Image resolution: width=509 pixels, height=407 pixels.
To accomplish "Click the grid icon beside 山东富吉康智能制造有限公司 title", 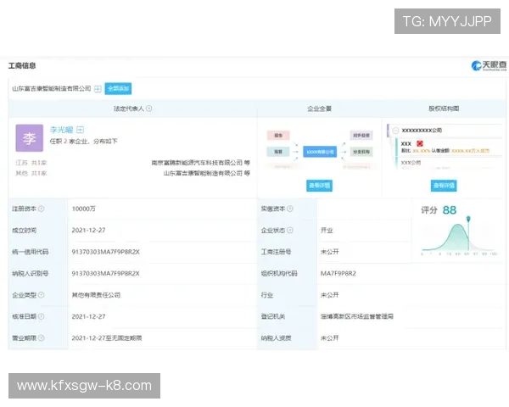I will 98,88.
